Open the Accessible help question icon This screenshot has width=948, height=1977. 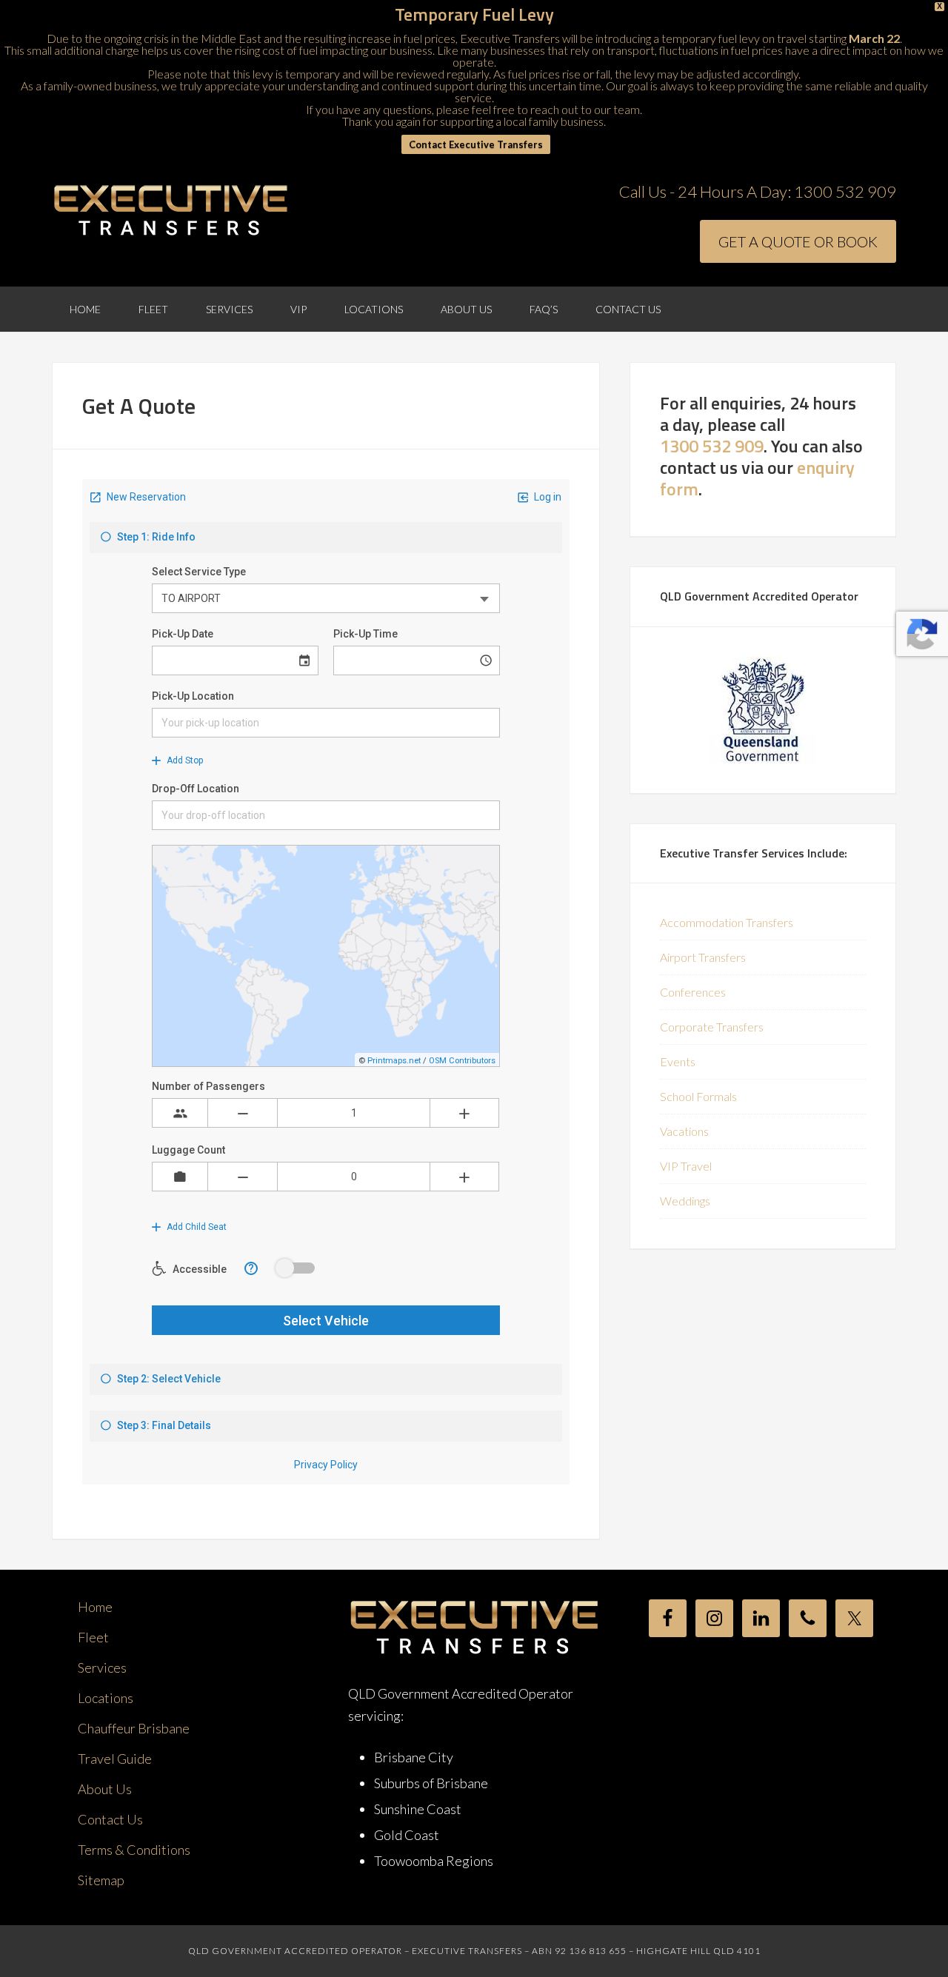(x=251, y=1268)
